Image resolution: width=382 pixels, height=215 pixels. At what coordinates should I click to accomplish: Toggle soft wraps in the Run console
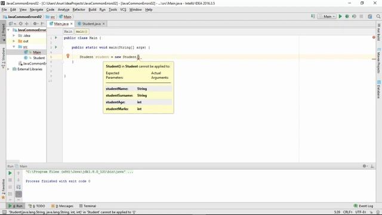[19, 187]
